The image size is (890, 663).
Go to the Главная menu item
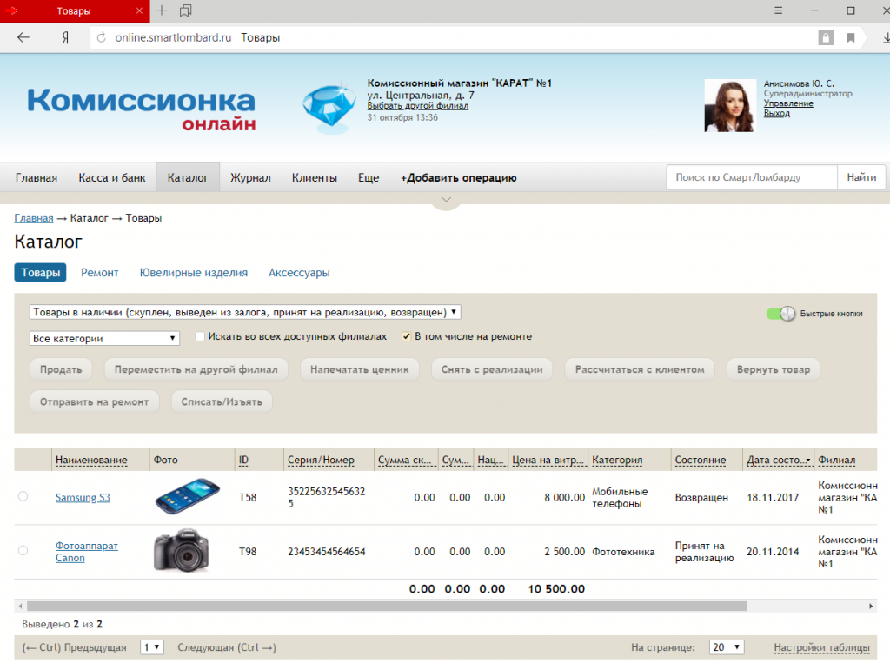click(x=37, y=177)
